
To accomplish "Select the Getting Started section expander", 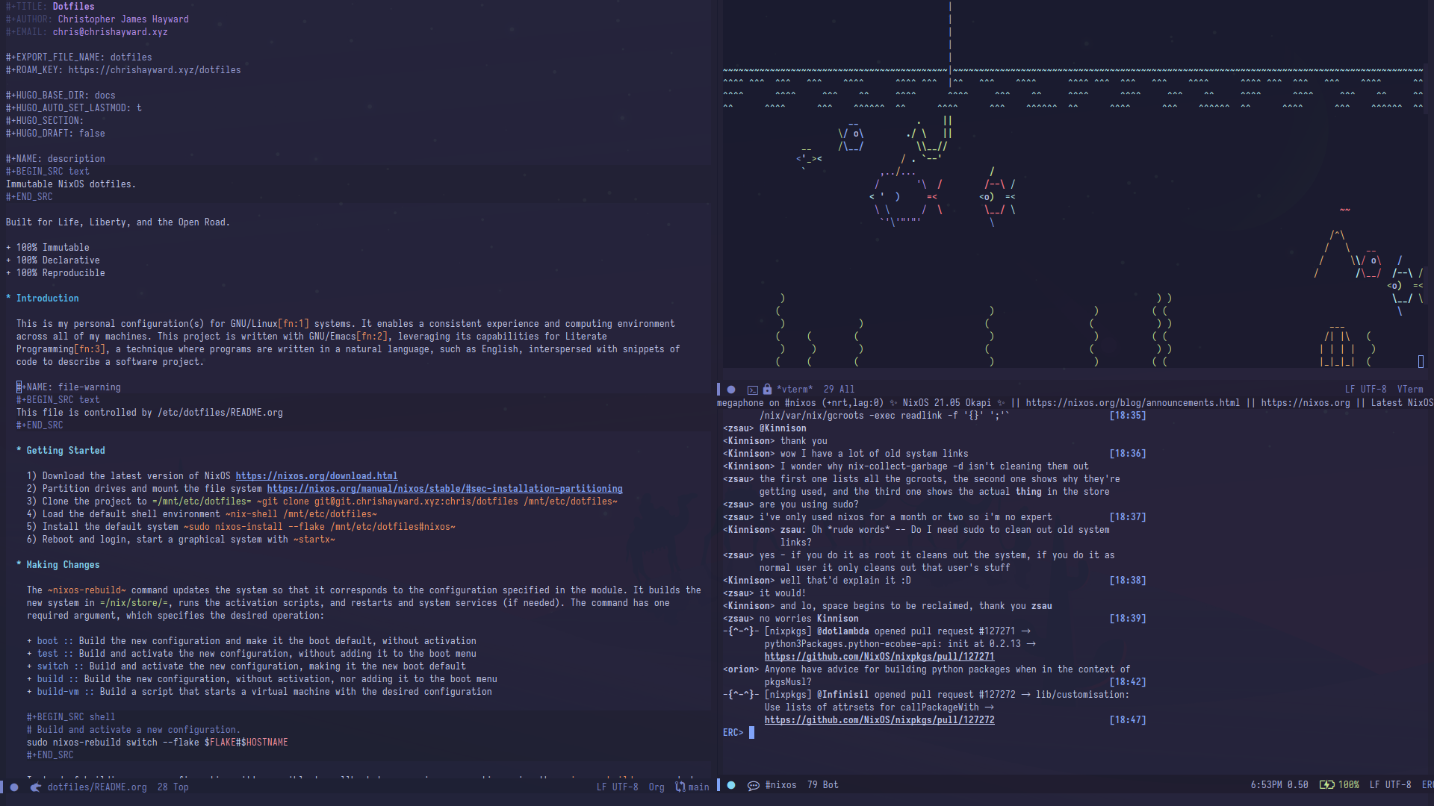I will (8, 450).
